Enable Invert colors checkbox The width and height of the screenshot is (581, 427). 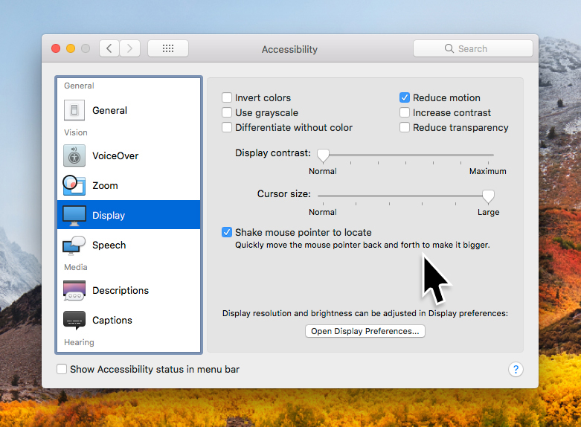tap(227, 97)
